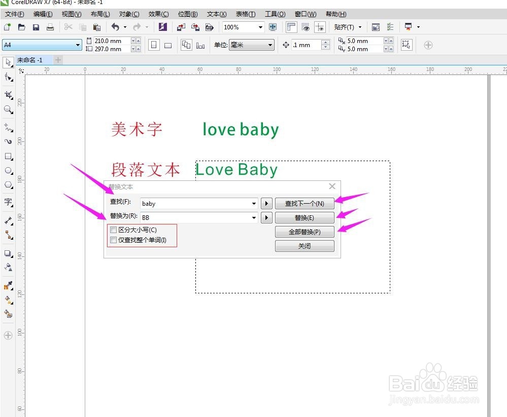Click the 替换(E) button
The width and height of the screenshot is (507, 417).
pos(305,217)
